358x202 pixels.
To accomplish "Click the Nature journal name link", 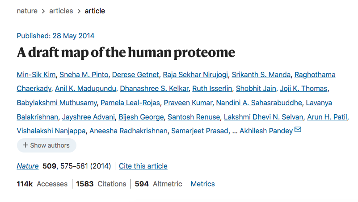I will point(28,166).
